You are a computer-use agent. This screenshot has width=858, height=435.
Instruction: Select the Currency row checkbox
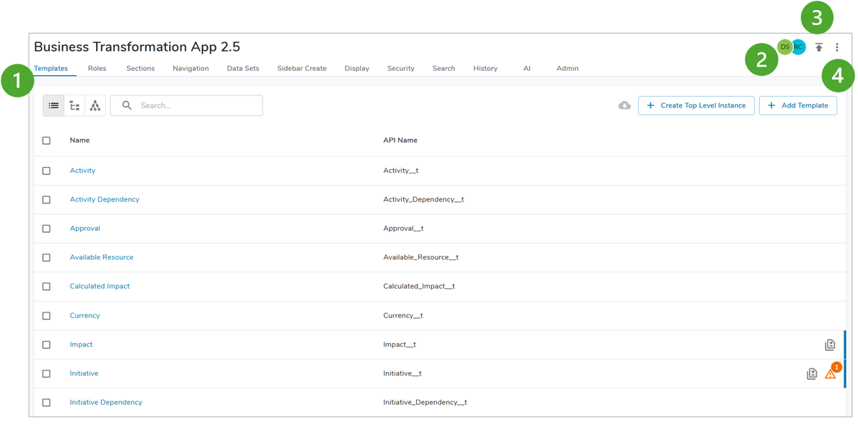tap(47, 316)
